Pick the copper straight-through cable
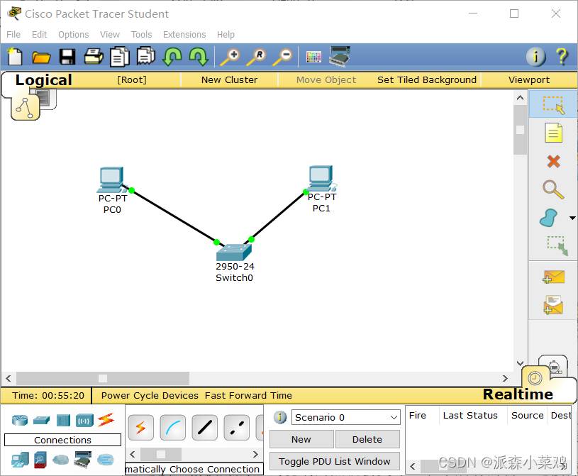The height and width of the screenshot is (476, 578). pos(204,427)
